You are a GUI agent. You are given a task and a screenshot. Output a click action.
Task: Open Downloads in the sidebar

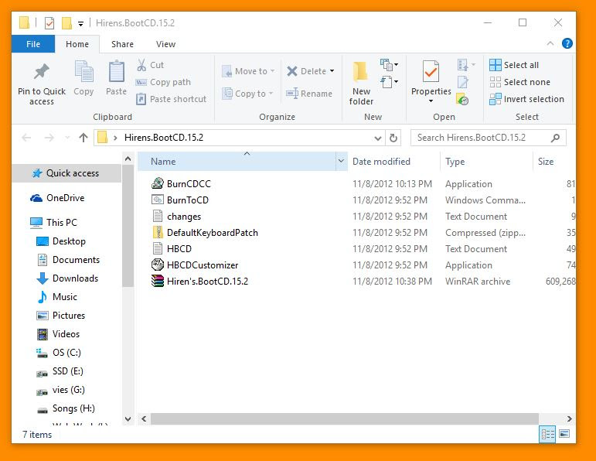(x=67, y=278)
